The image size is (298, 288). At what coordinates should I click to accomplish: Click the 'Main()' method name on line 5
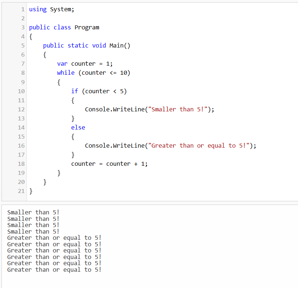[120, 45]
